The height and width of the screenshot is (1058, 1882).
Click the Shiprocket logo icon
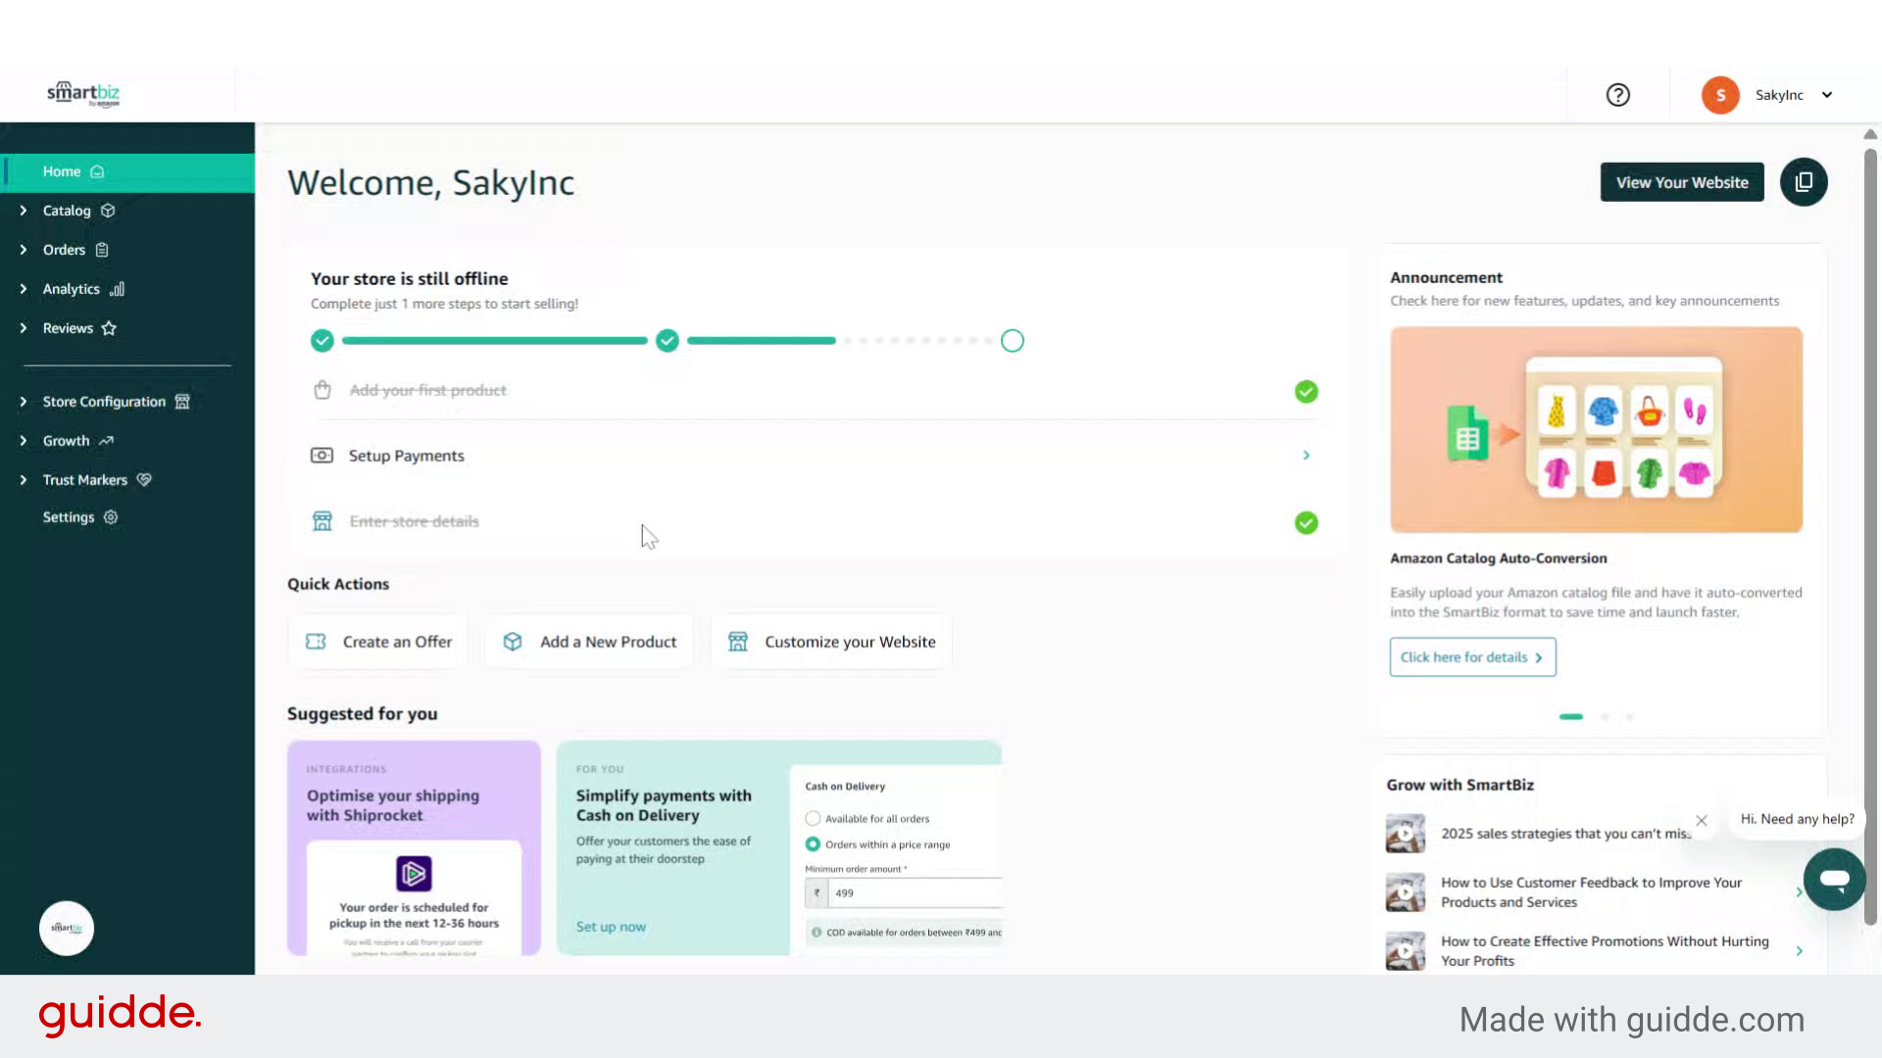point(414,873)
